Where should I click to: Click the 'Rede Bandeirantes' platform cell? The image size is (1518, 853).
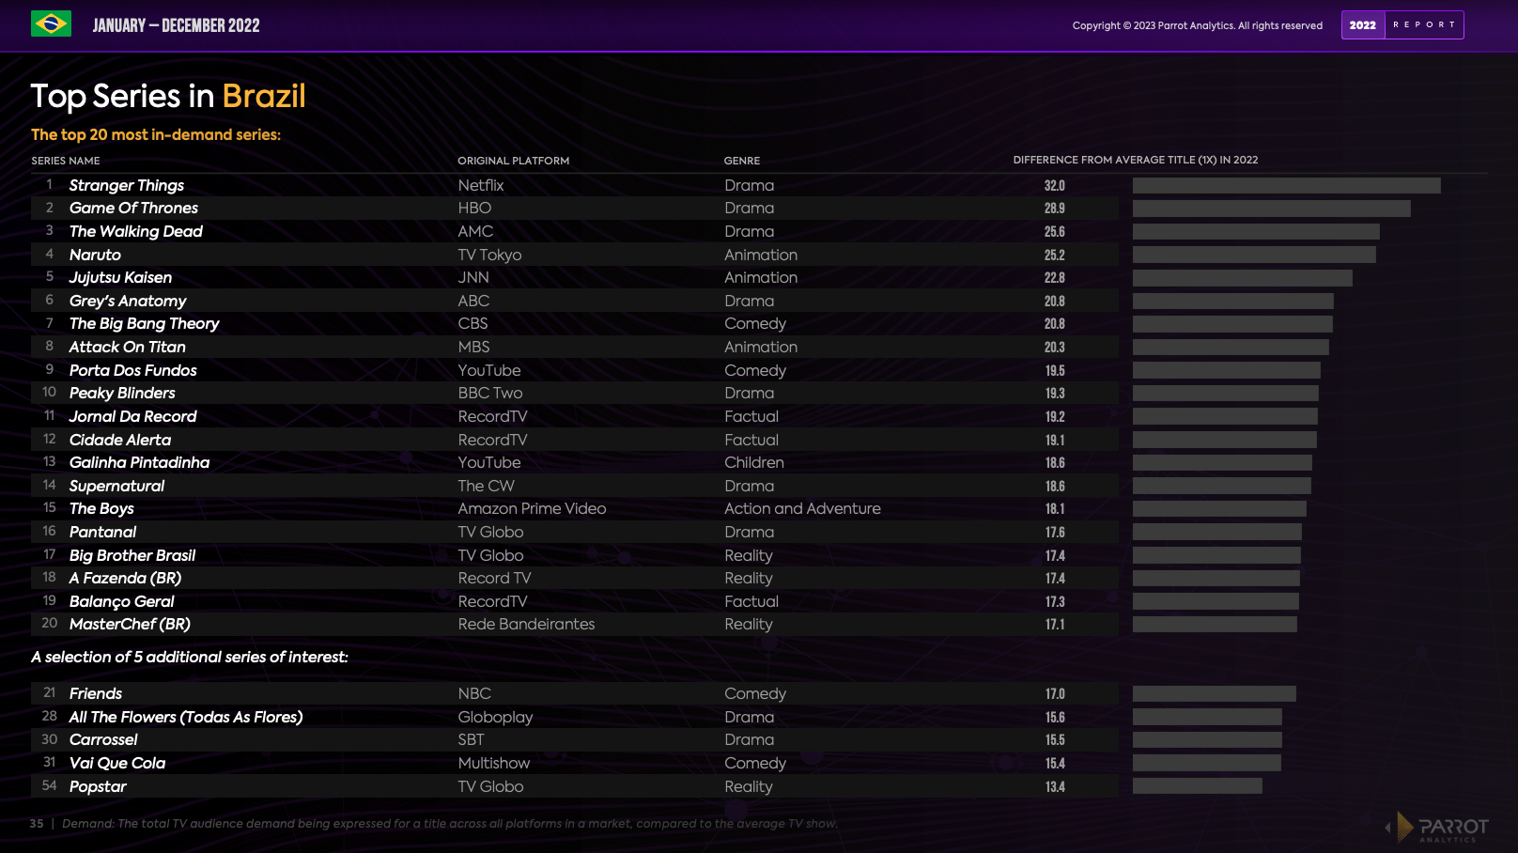pyautogui.click(x=526, y=624)
